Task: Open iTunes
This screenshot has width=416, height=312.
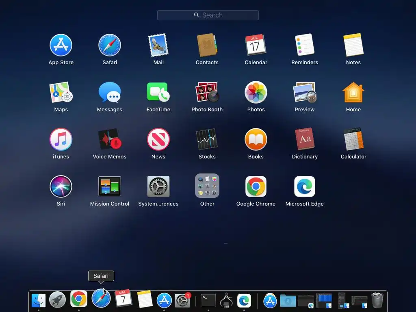Action: 61,139
